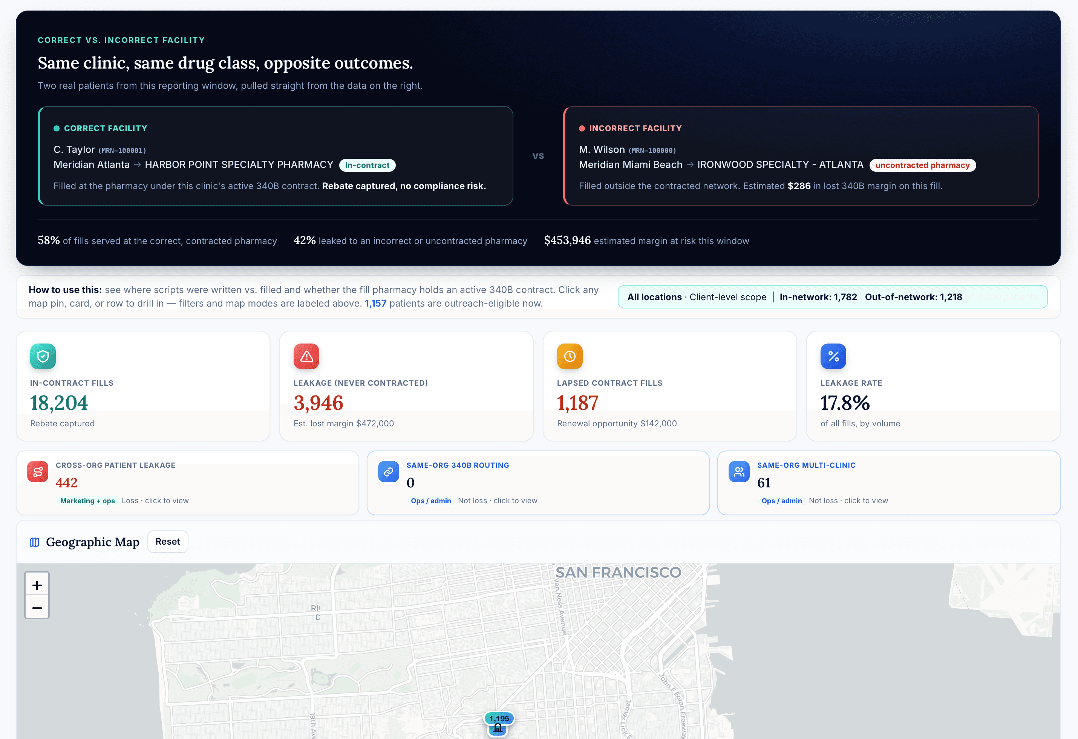Click the Leakage Rate percent icon
Image resolution: width=1078 pixels, height=739 pixels.
click(833, 356)
